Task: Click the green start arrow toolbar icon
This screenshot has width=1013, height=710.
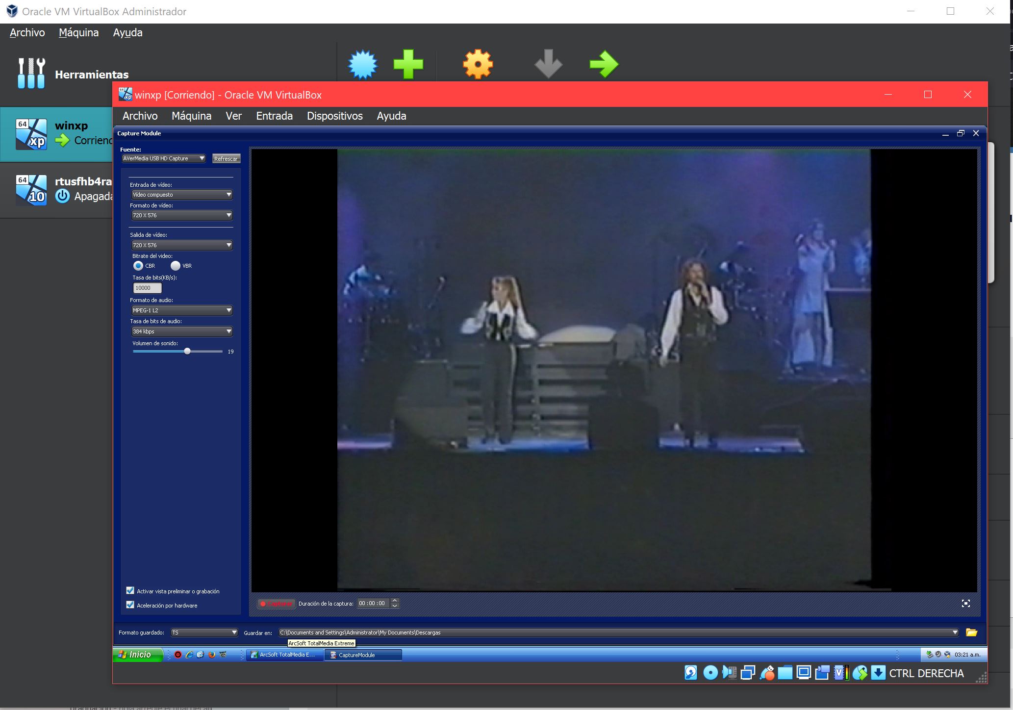Action: pos(604,64)
